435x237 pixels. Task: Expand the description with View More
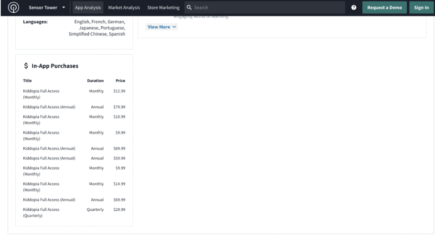pos(162,27)
